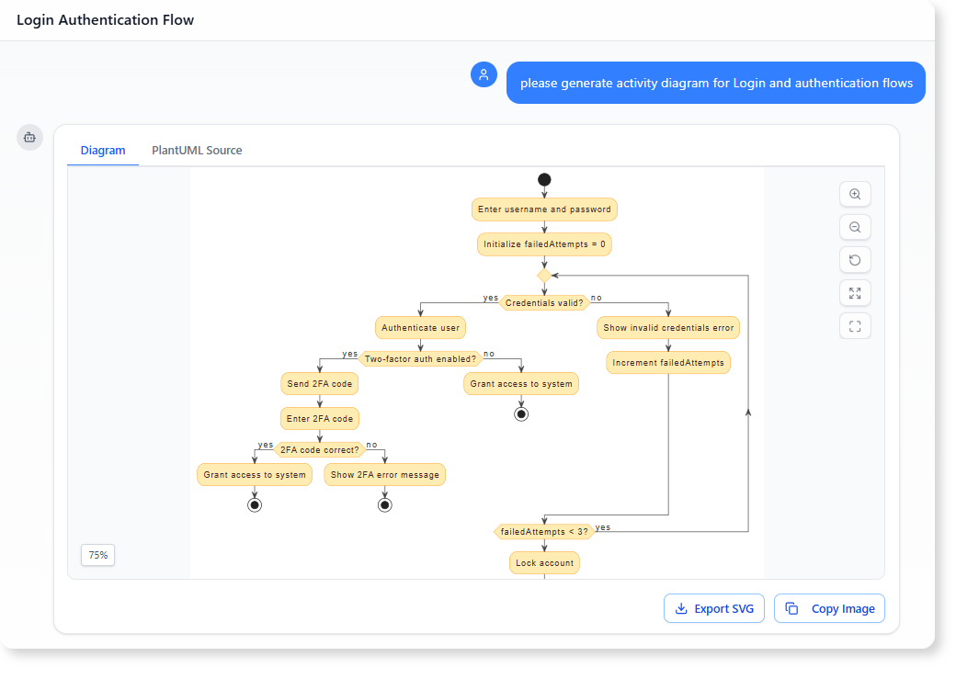Copy the diagram image
This screenshot has width=956, height=690.
pyautogui.click(x=829, y=608)
